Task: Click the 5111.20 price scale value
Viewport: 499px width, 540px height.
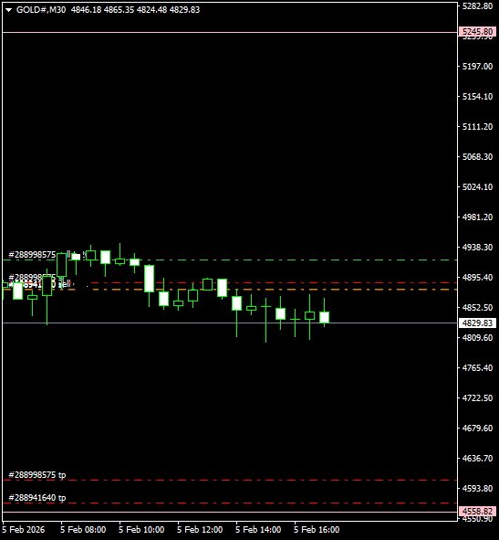Action: tap(477, 127)
